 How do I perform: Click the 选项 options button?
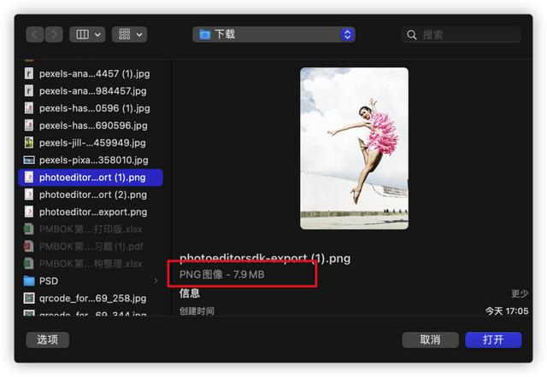pos(48,339)
